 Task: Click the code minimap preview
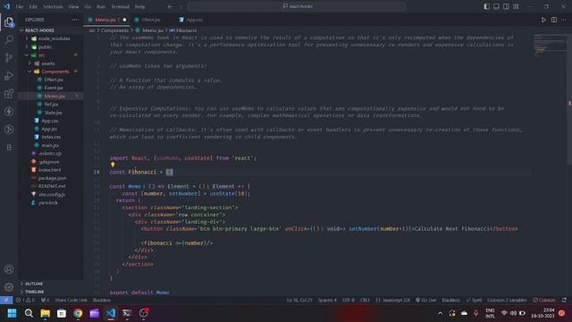pyautogui.click(x=550, y=46)
